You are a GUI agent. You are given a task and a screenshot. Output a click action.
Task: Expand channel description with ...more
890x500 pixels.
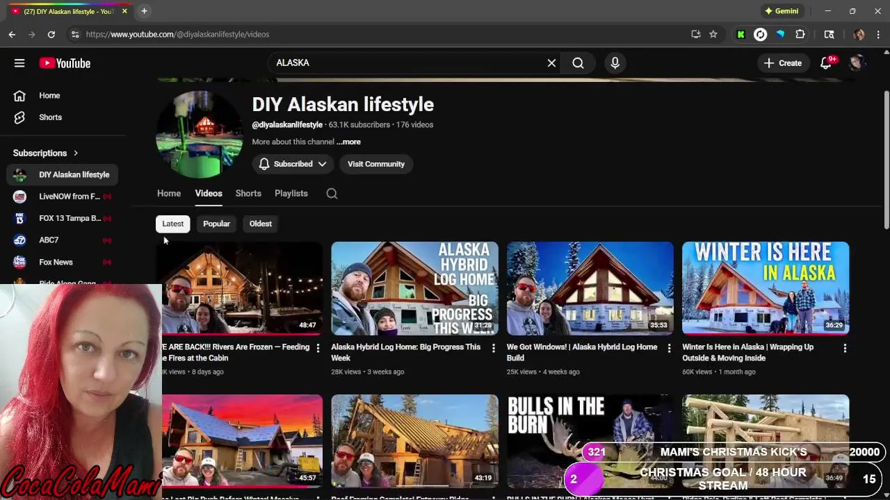[x=348, y=142]
